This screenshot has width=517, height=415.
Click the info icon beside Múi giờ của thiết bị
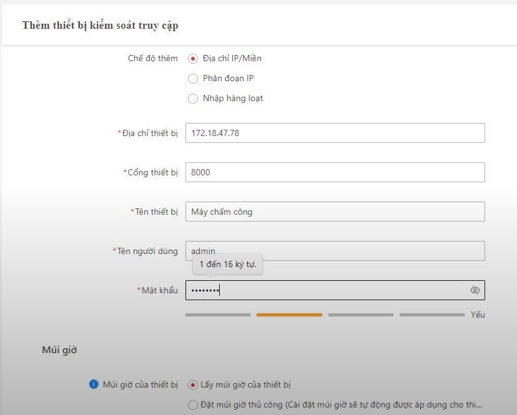tap(94, 384)
